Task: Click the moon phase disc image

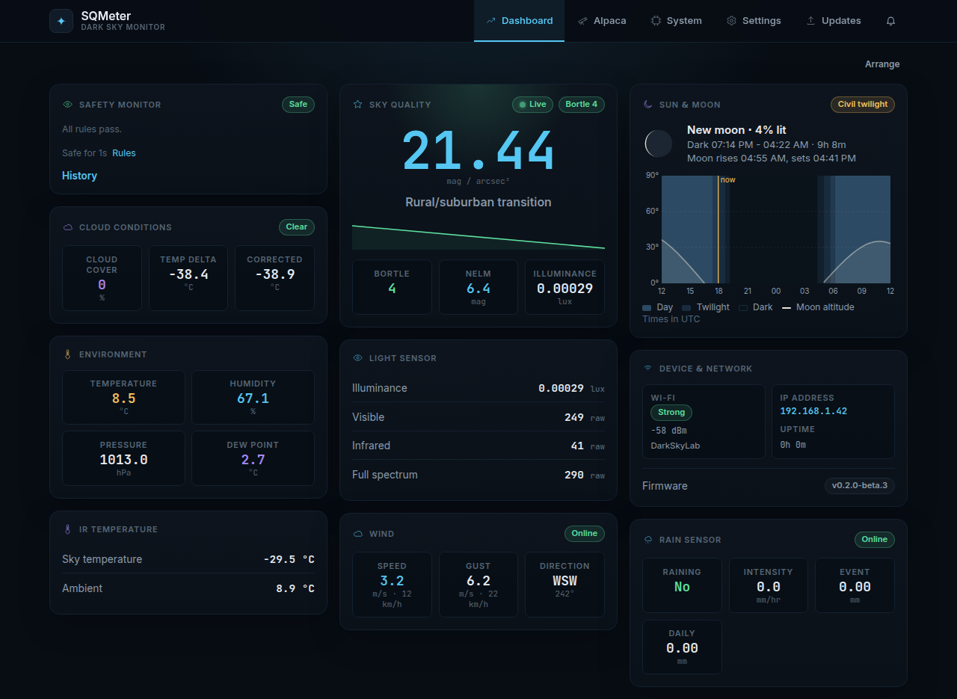Action: [x=659, y=144]
